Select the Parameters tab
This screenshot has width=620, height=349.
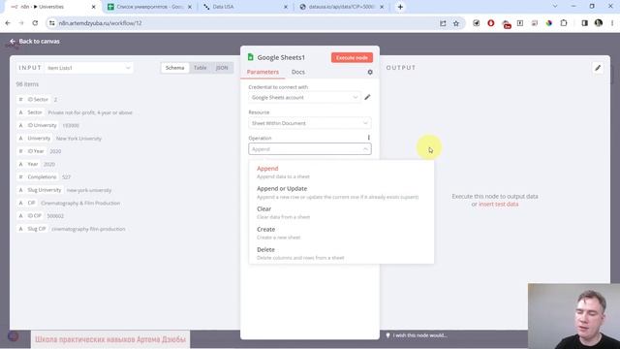263,72
